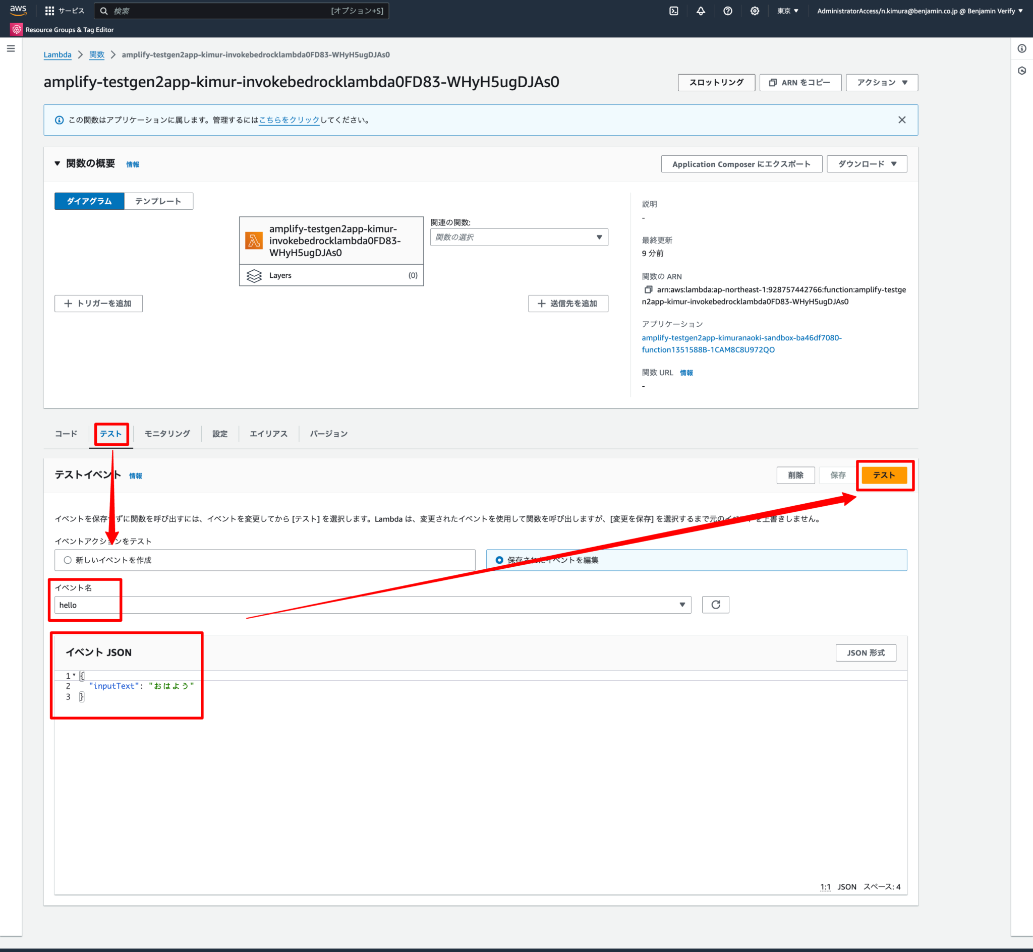1033x952 pixels.
Task: Open AWS CloudShell from the top bar
Action: [x=673, y=11]
